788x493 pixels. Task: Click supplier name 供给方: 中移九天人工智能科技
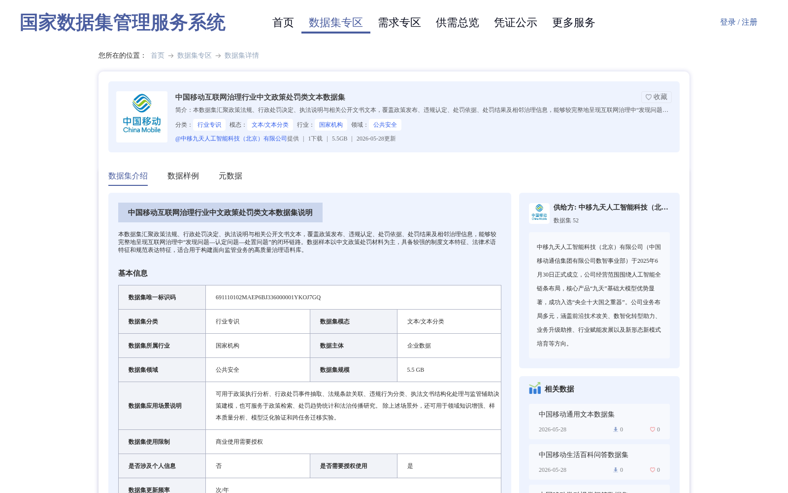pos(611,208)
